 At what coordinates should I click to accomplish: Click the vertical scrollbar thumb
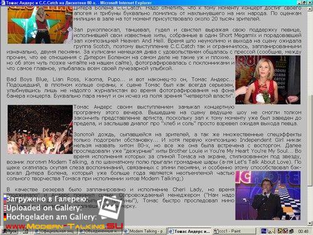coord(310,140)
